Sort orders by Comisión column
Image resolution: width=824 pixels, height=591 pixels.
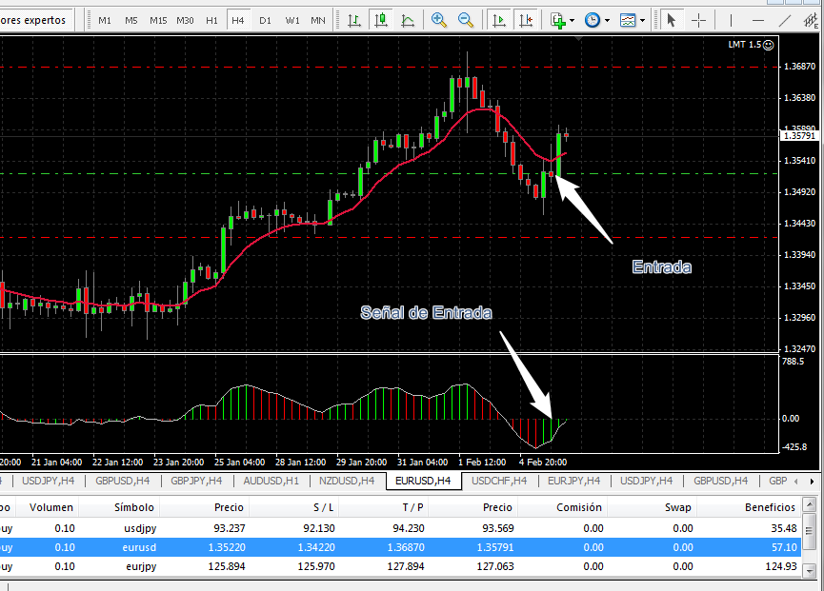pos(579,507)
